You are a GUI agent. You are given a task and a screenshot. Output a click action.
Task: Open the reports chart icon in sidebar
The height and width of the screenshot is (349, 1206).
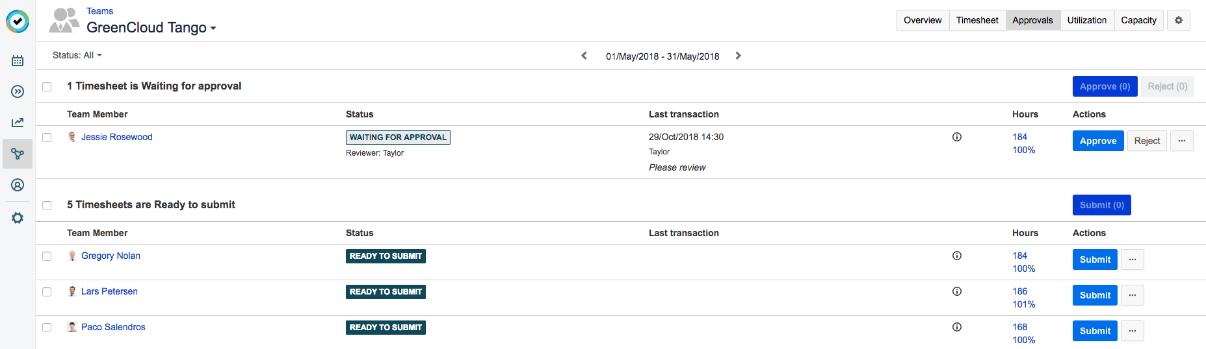point(18,123)
